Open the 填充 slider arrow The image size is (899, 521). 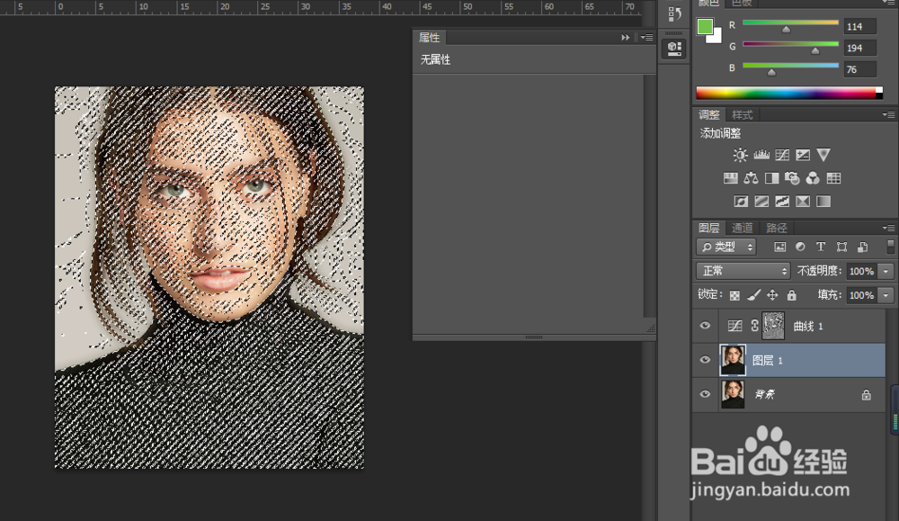click(886, 295)
